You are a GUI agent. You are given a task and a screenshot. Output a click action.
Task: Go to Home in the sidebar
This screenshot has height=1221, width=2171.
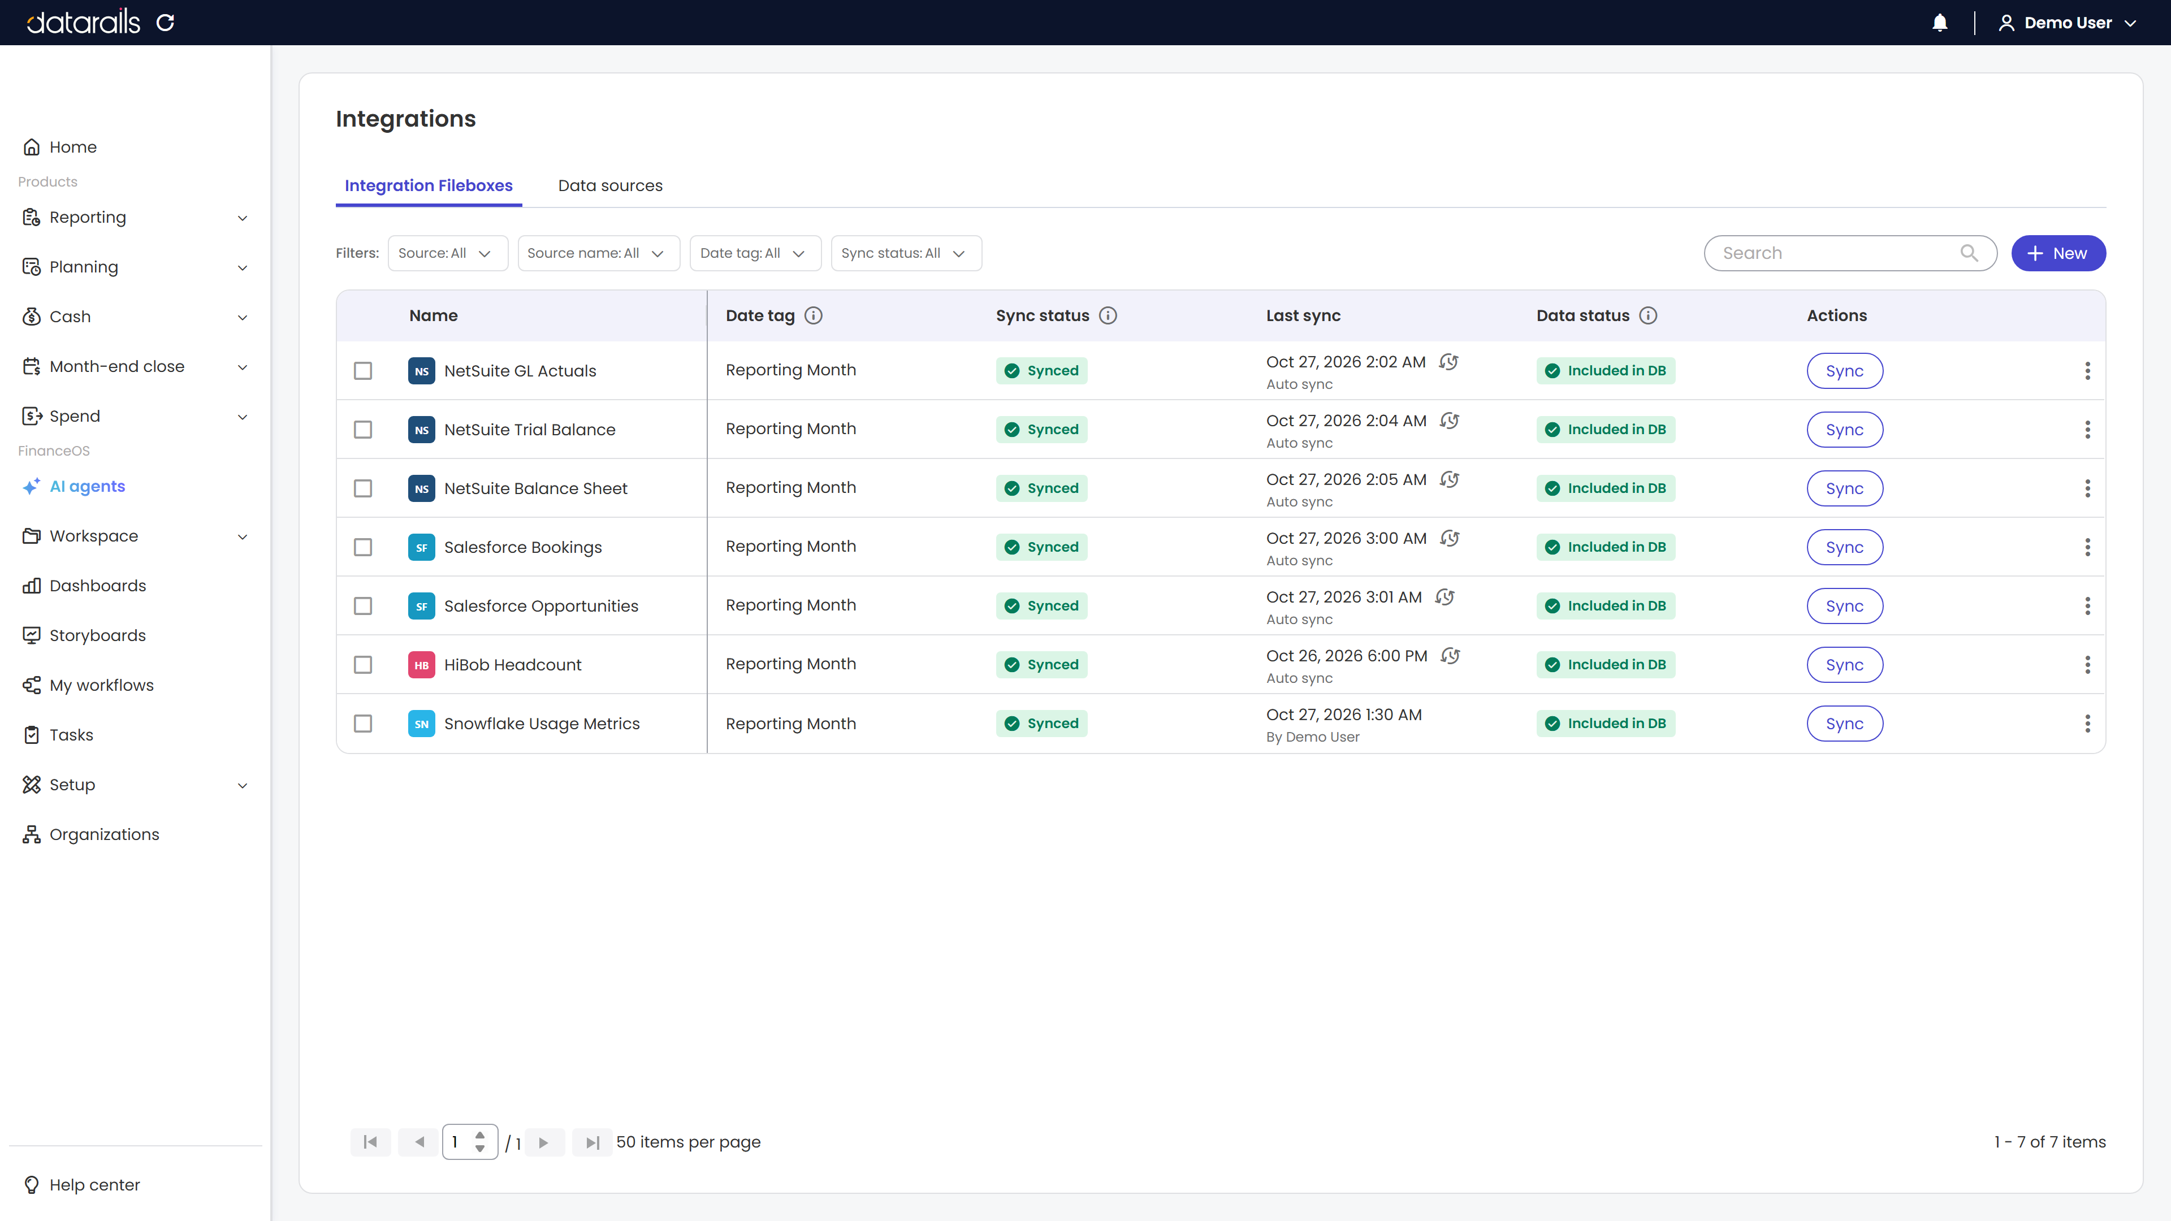click(59, 146)
